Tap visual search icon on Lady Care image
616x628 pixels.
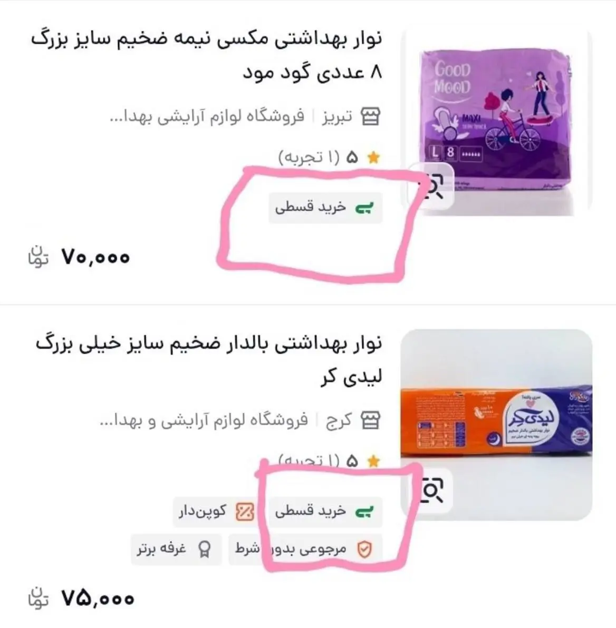(431, 490)
